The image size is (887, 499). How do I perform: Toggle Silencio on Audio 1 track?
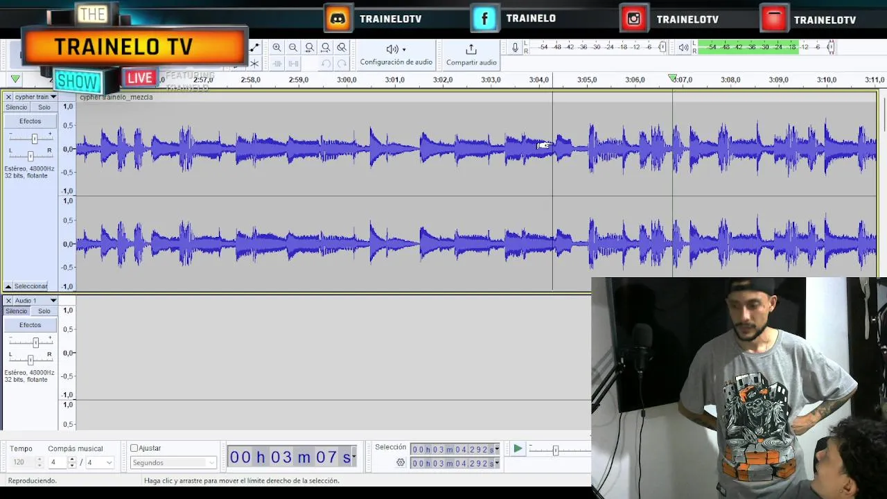(x=17, y=311)
